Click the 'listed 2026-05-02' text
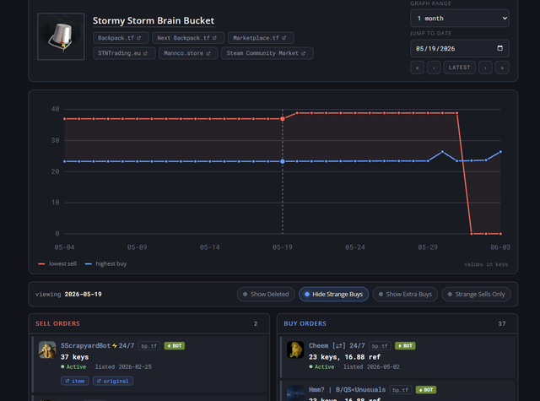The height and width of the screenshot is (401, 540). [371, 367]
